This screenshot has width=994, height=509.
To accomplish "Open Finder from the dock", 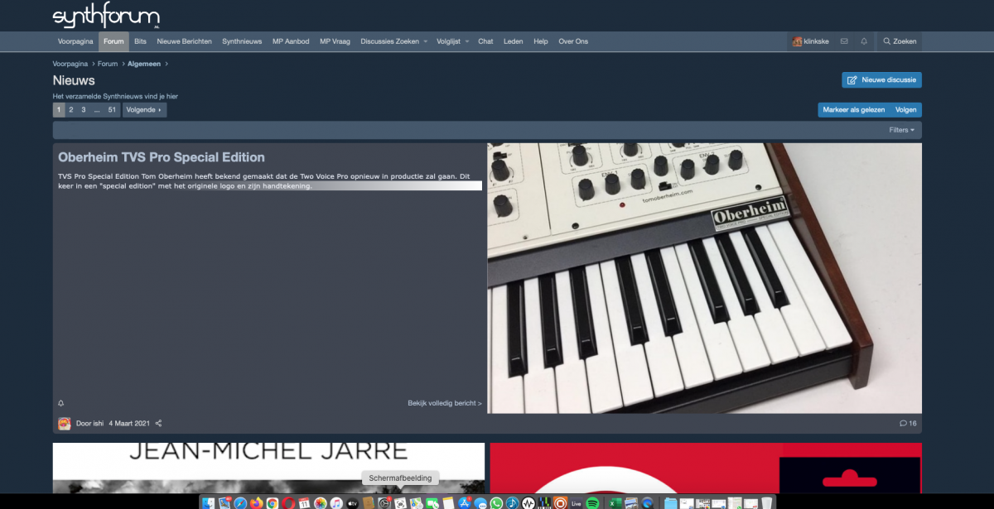I will [207, 502].
